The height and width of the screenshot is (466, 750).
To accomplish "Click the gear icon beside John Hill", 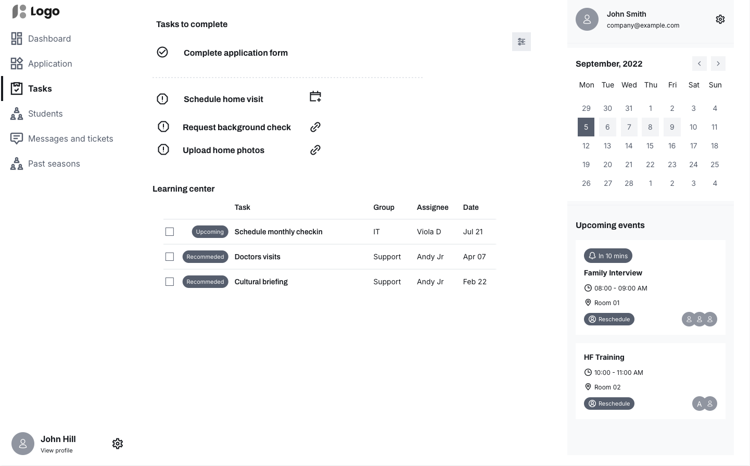I will [118, 444].
